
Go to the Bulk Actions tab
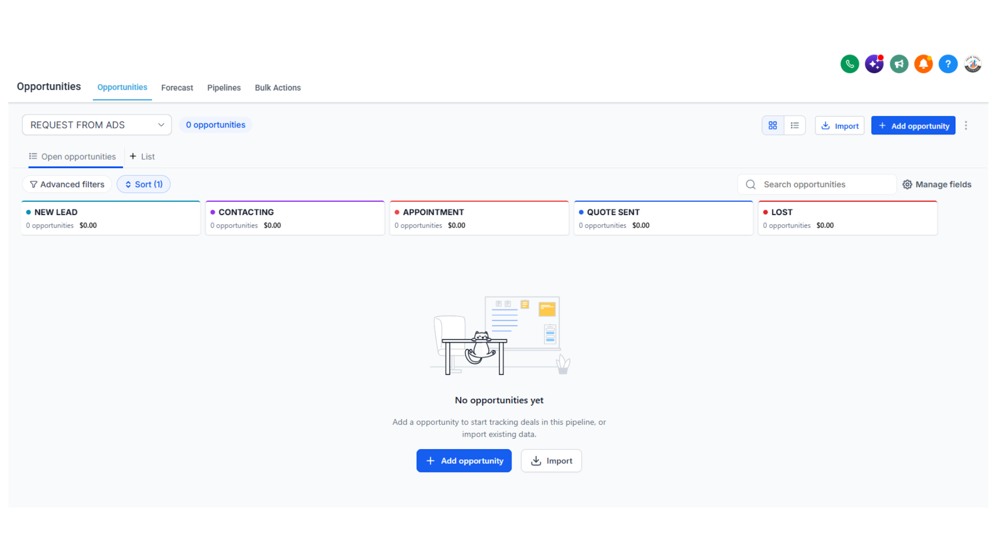(278, 88)
